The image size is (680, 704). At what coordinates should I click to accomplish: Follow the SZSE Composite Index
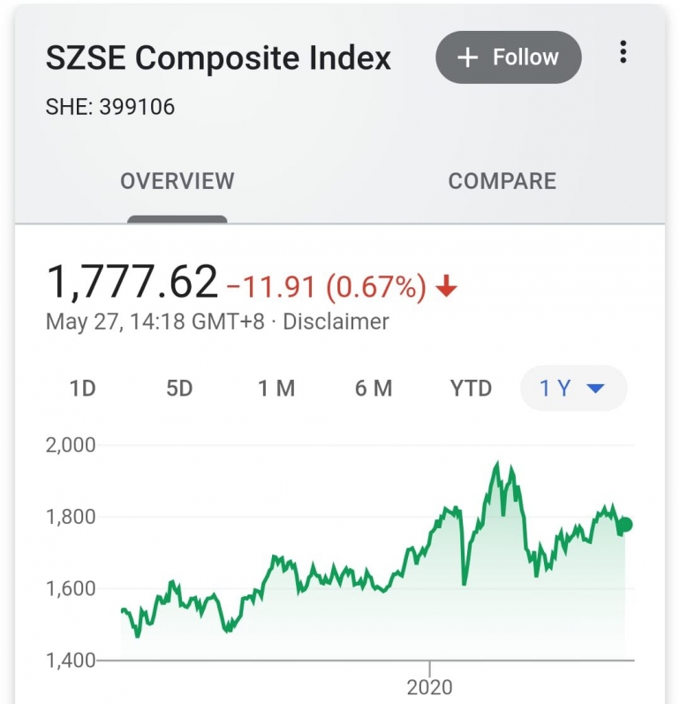click(x=509, y=57)
